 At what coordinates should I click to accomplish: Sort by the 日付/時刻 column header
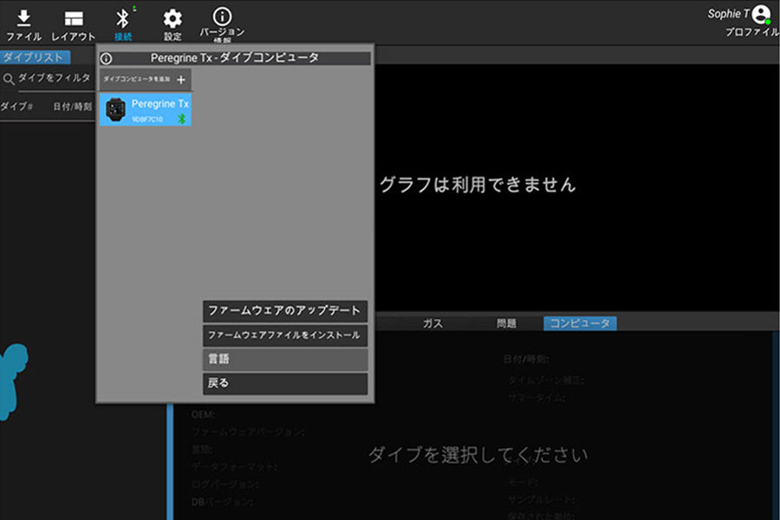coord(72,107)
